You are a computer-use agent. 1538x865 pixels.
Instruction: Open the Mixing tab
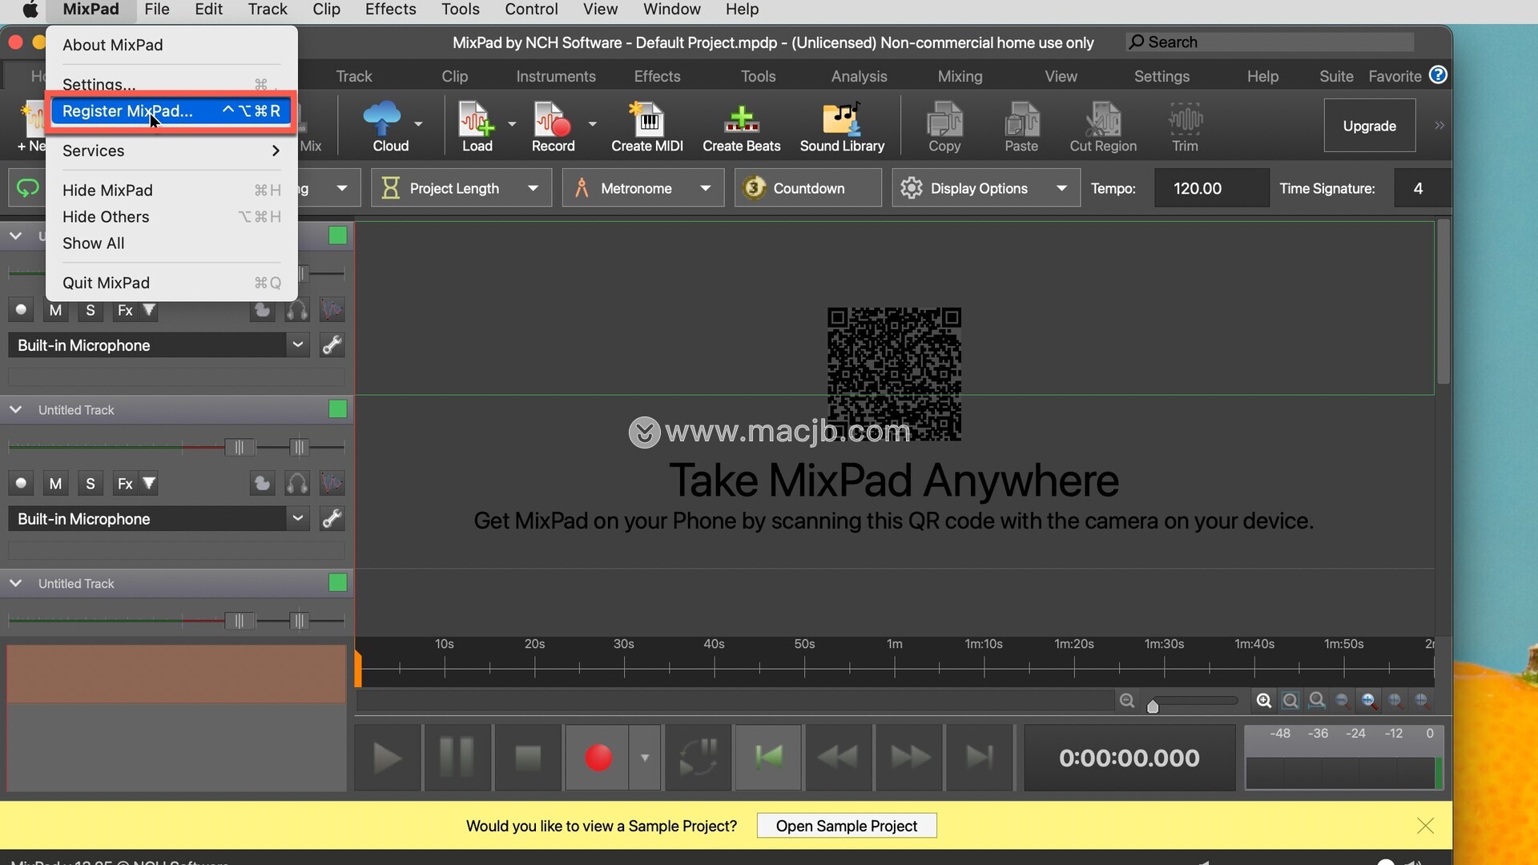[960, 77]
